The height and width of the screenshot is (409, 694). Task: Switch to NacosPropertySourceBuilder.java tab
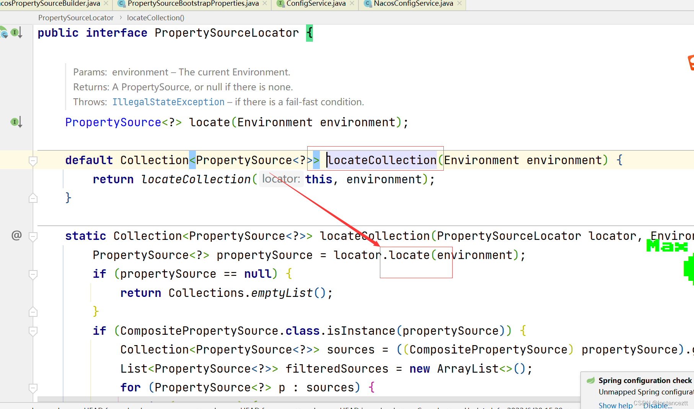click(50, 3)
